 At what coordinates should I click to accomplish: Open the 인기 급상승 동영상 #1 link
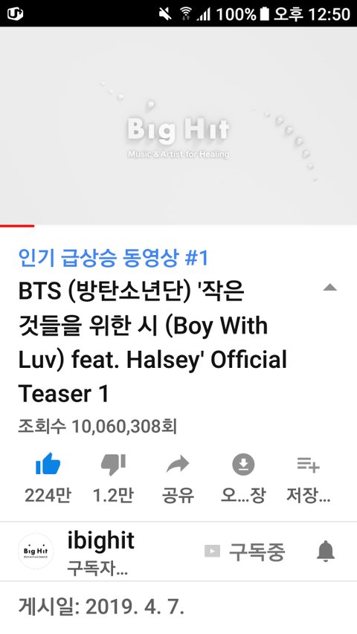(113, 258)
